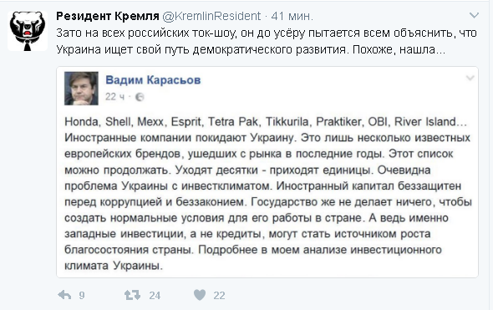Click the brand list line starting with Honda, Shell
Viewport: 493px width, 310px height.
tap(266, 122)
